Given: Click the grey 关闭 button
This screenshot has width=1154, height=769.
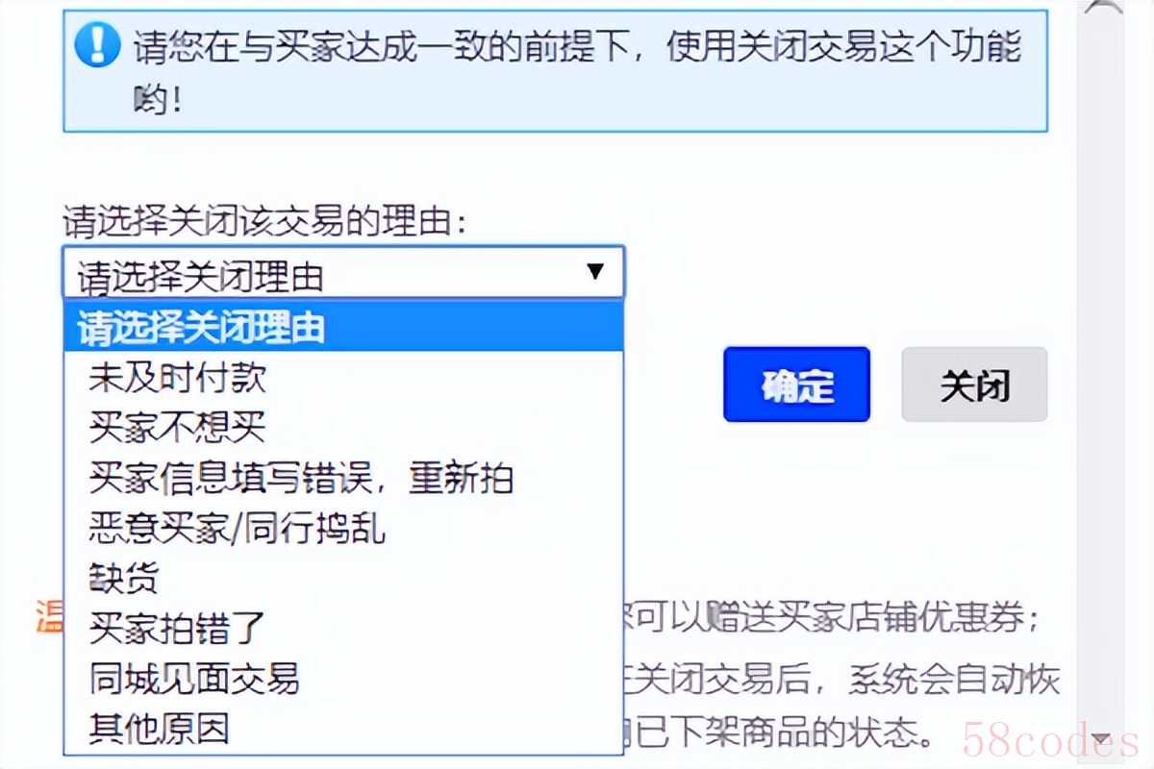Looking at the screenshot, I should click(x=974, y=384).
